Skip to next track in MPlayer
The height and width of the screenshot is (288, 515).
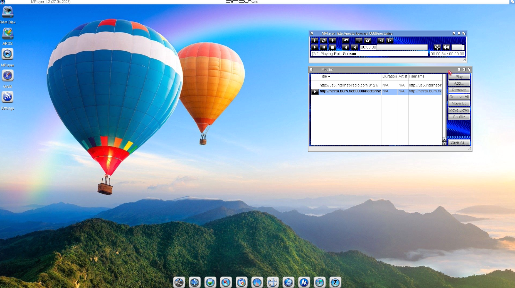tap(354, 47)
